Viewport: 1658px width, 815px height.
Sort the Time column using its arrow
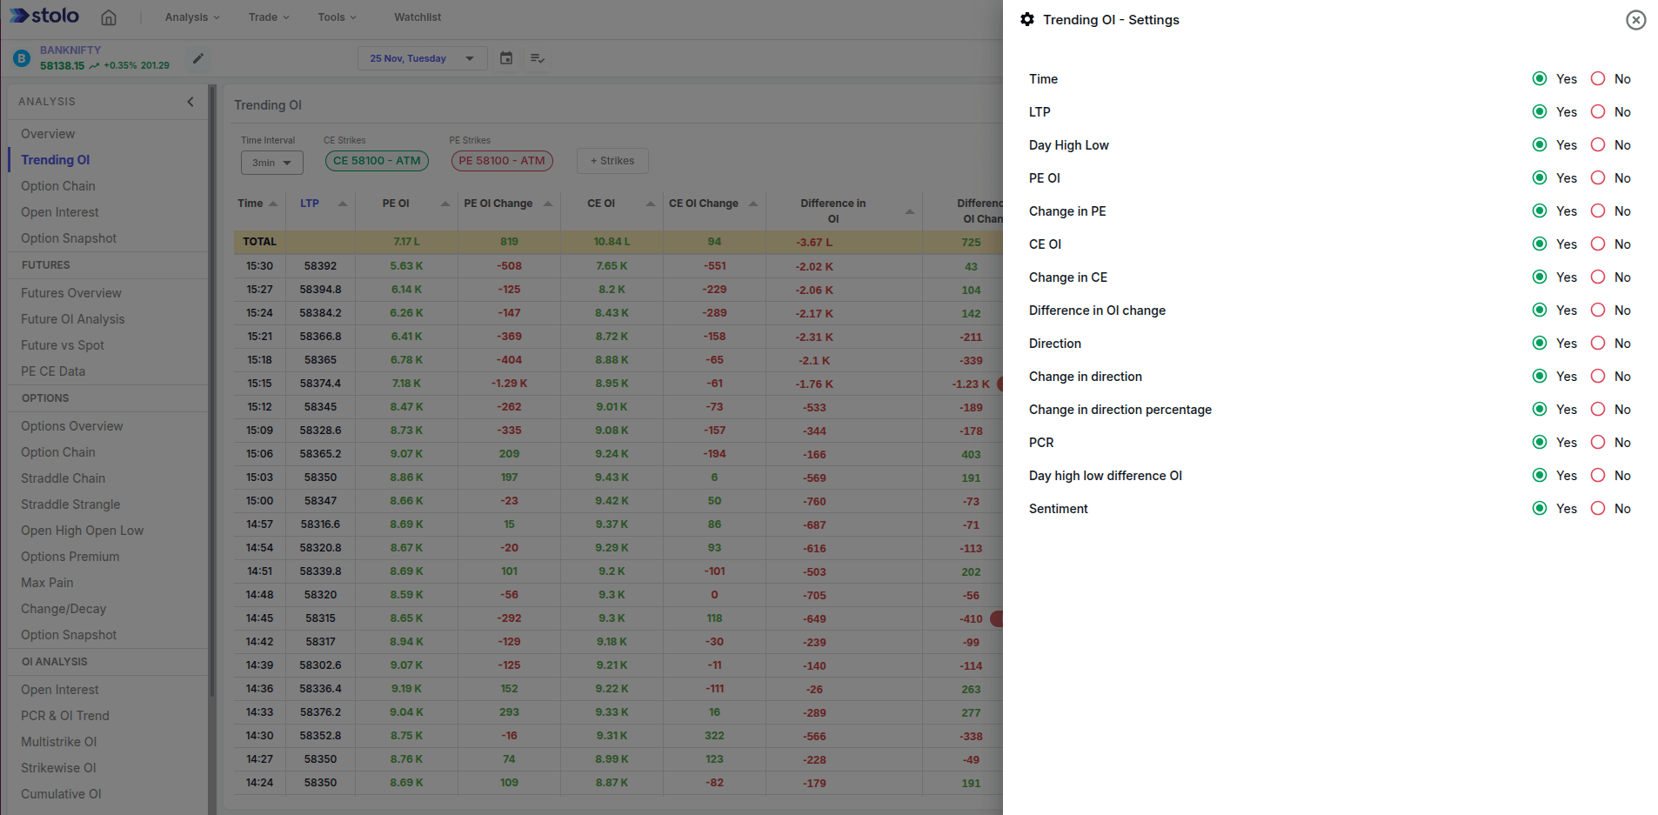273,204
